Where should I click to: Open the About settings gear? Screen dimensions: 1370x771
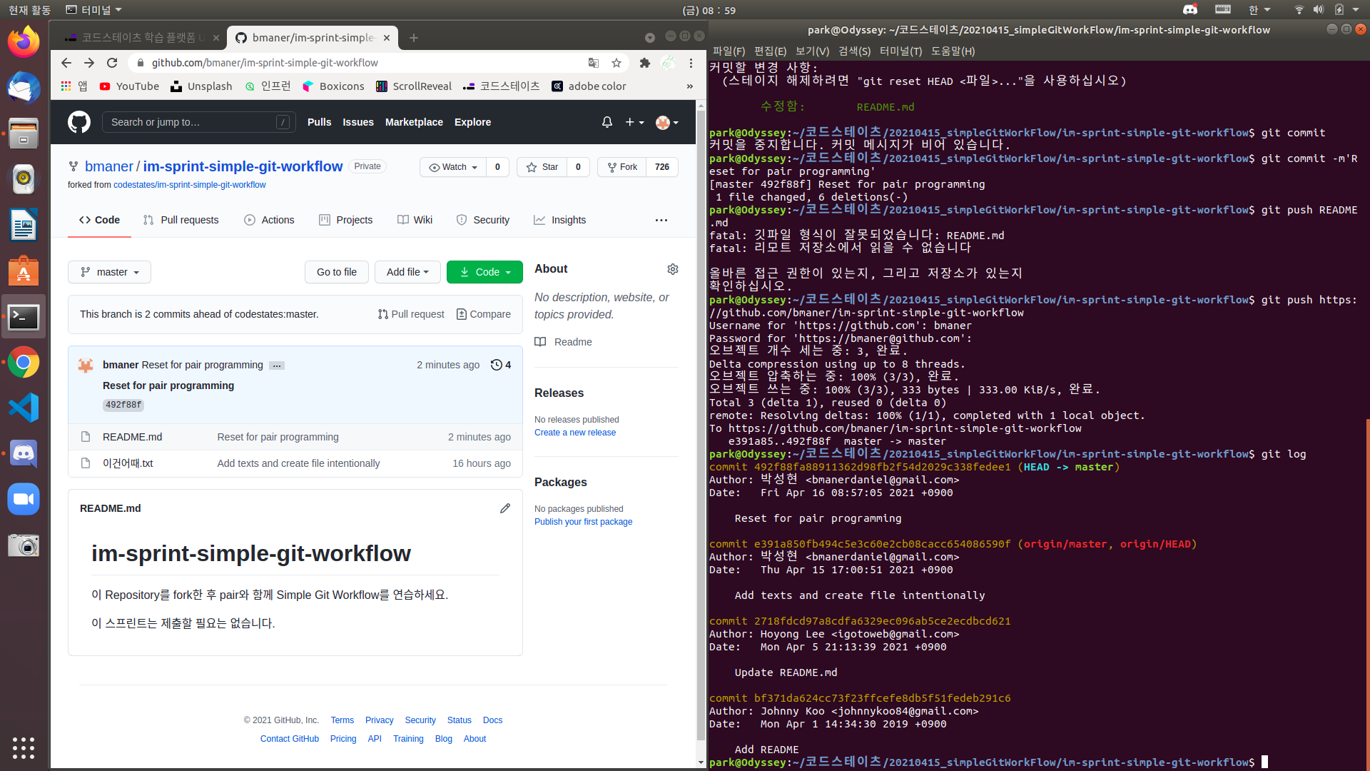(x=672, y=269)
